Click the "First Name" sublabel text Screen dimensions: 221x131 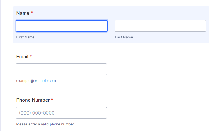[x=25, y=37]
